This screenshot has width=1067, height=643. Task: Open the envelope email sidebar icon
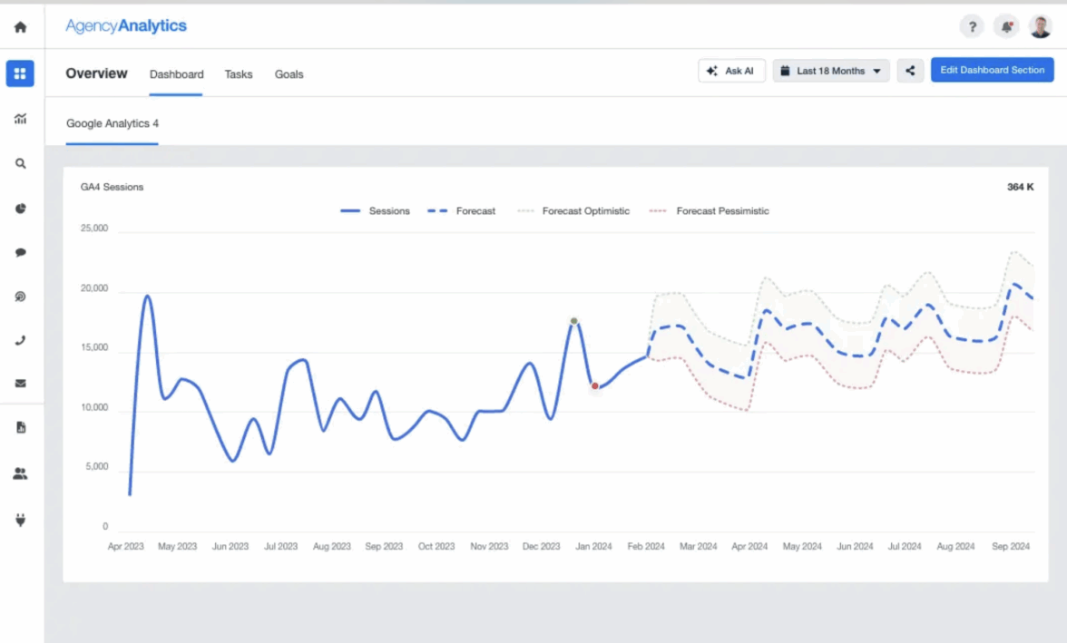[20, 384]
